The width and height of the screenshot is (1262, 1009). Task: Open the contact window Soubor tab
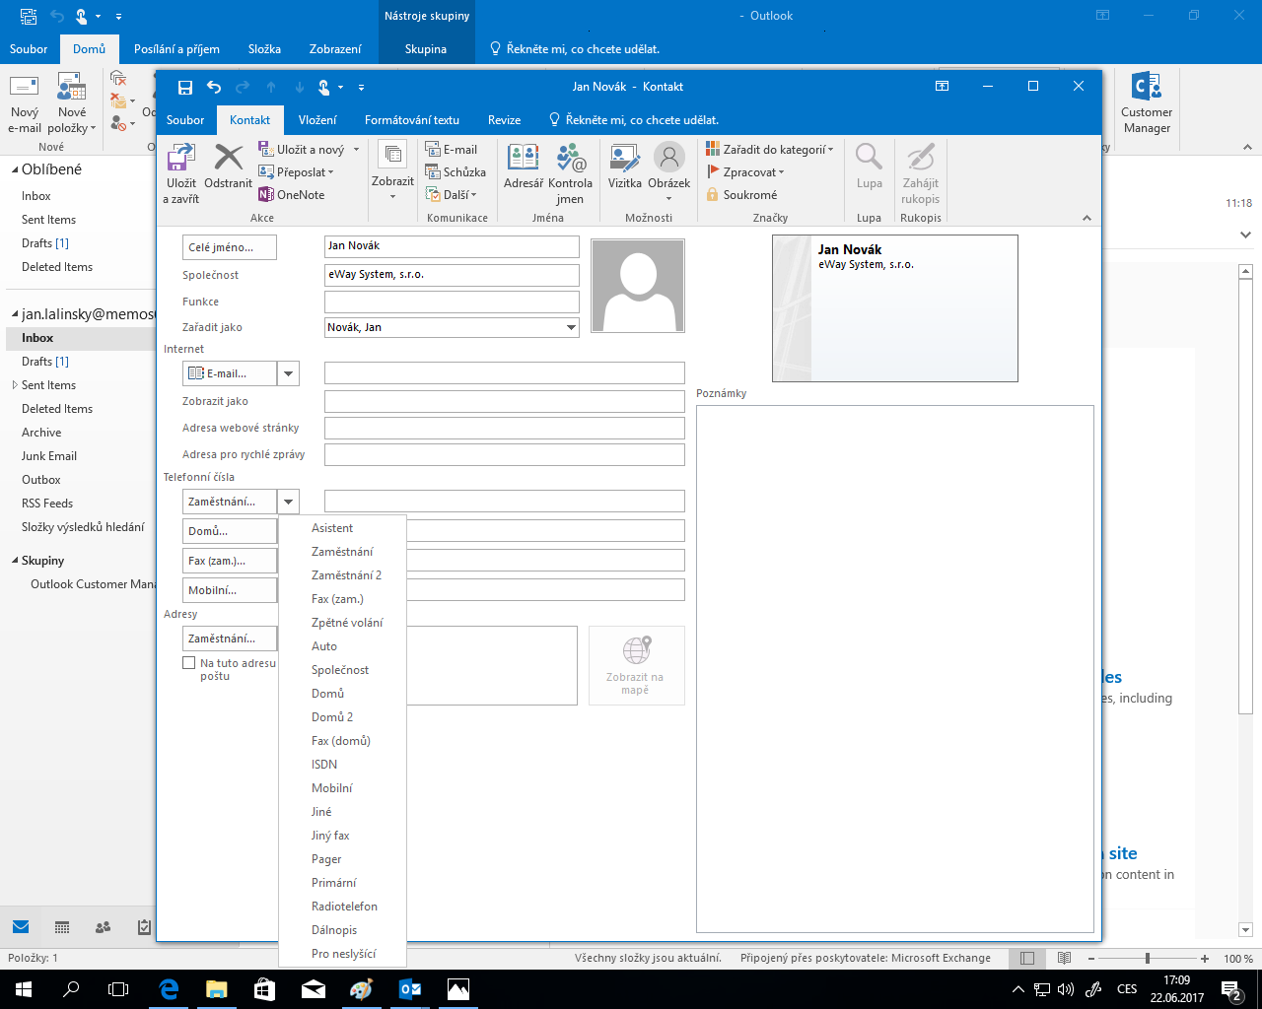coord(185,120)
